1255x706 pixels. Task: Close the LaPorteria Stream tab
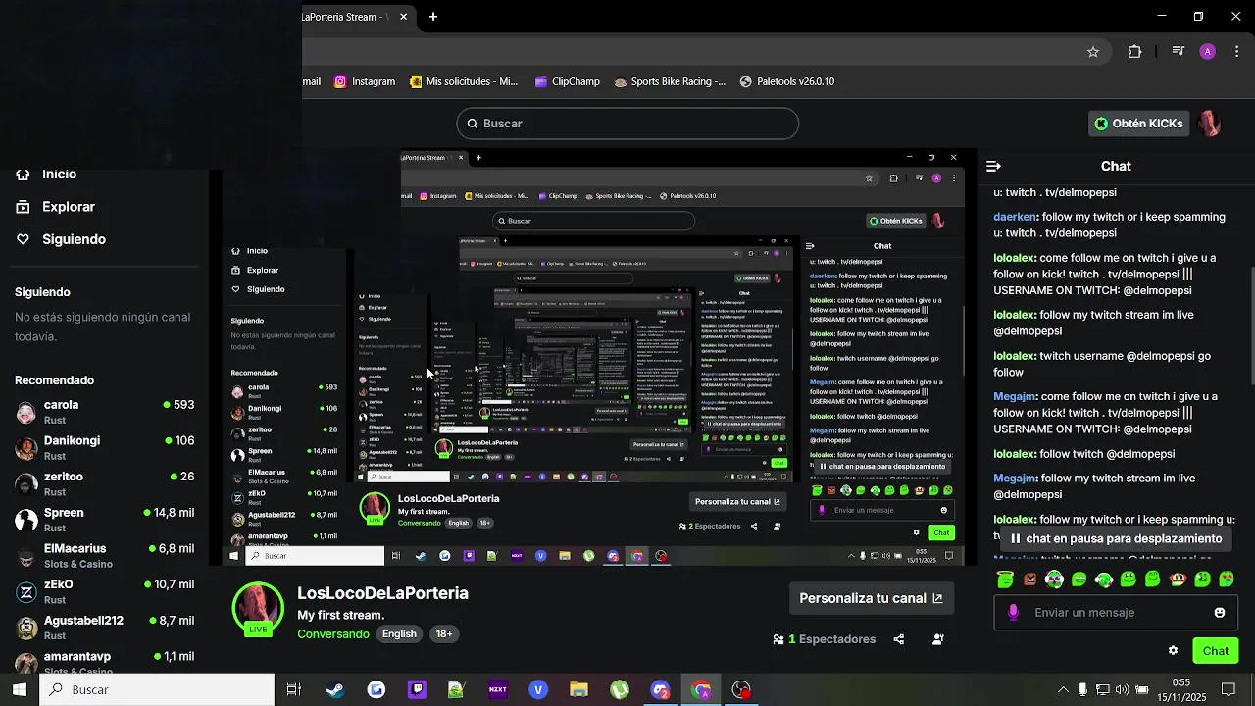pyautogui.click(x=403, y=17)
